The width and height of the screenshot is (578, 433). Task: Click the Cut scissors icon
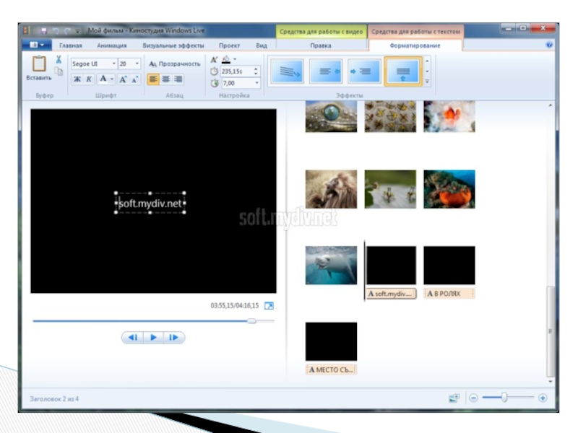pyautogui.click(x=59, y=60)
